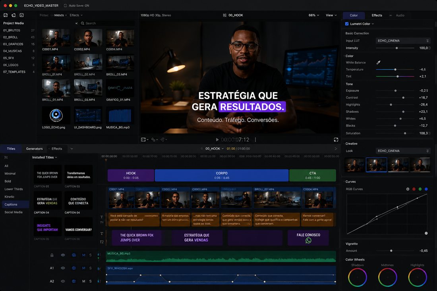Select the LOGO_ECHO.png thumbnail
This screenshot has height=291, width=437.
[x=56, y=115]
